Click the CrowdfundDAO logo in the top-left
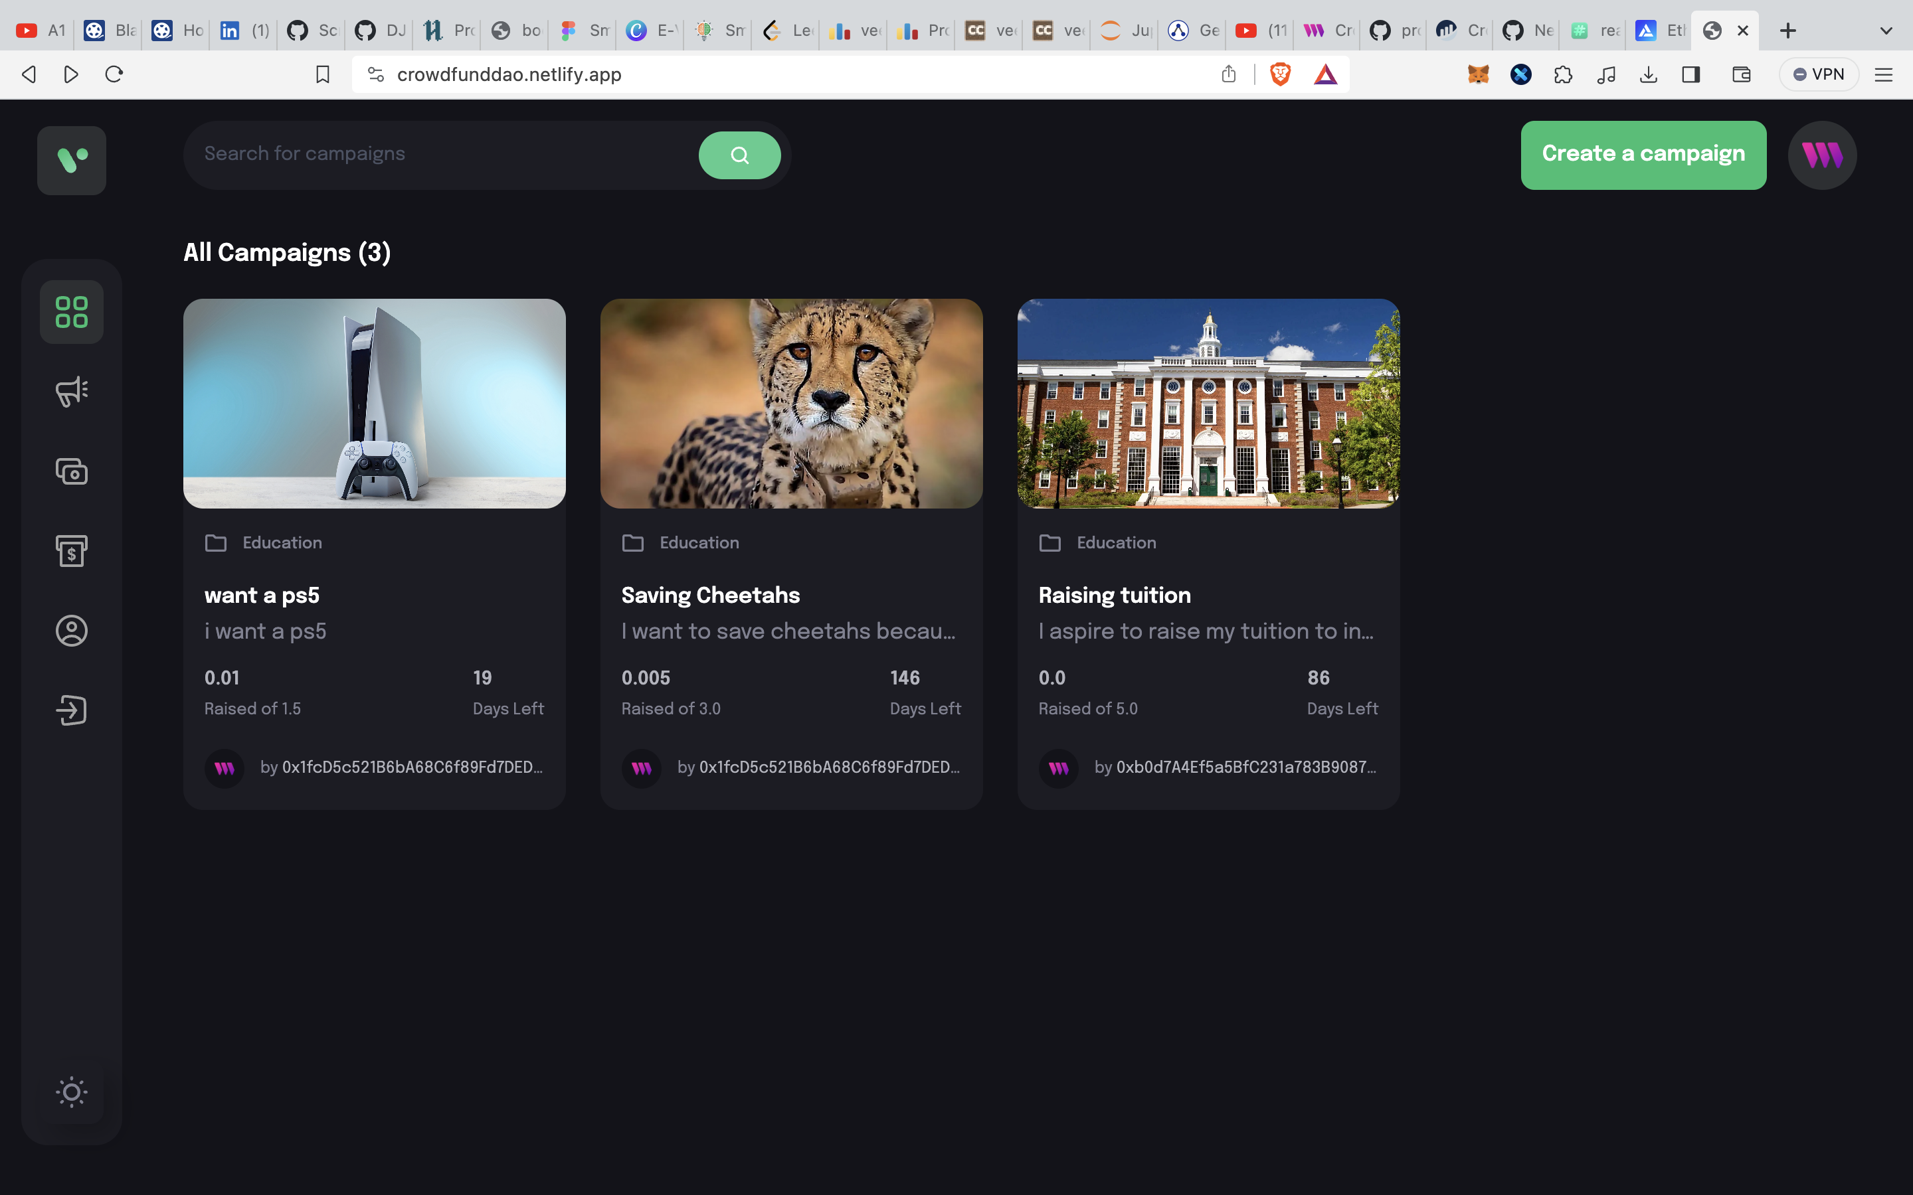This screenshot has height=1195, width=1913. [x=71, y=159]
